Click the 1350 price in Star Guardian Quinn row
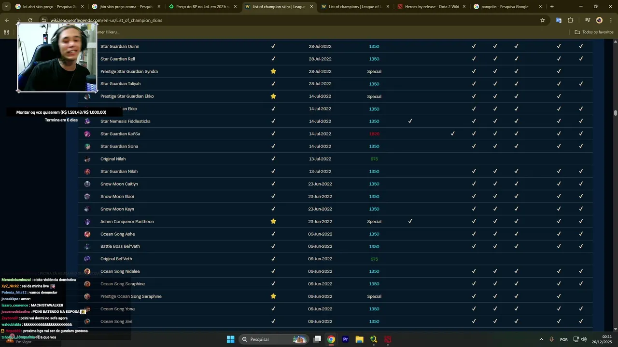The width and height of the screenshot is (618, 347). pos(374,46)
